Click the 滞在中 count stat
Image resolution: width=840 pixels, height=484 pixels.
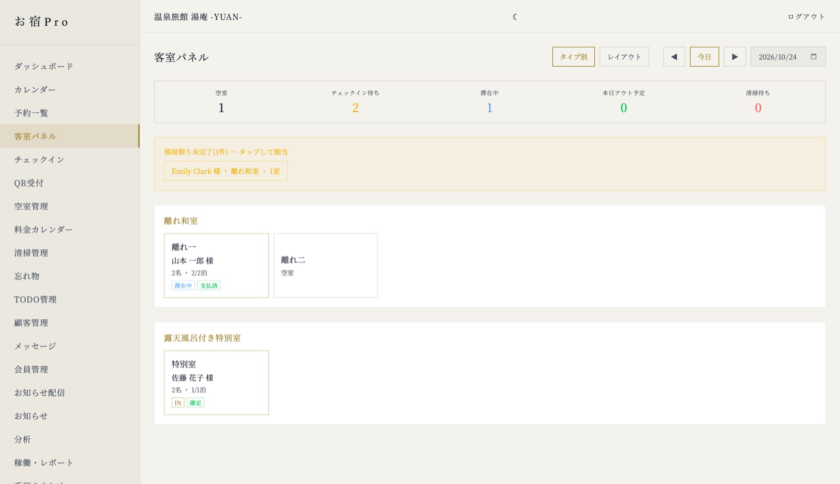[x=490, y=102]
